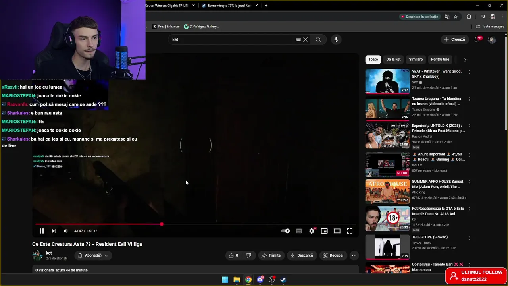Open a new Chrome tab
Image resolution: width=508 pixels, height=286 pixels.
[266, 6]
